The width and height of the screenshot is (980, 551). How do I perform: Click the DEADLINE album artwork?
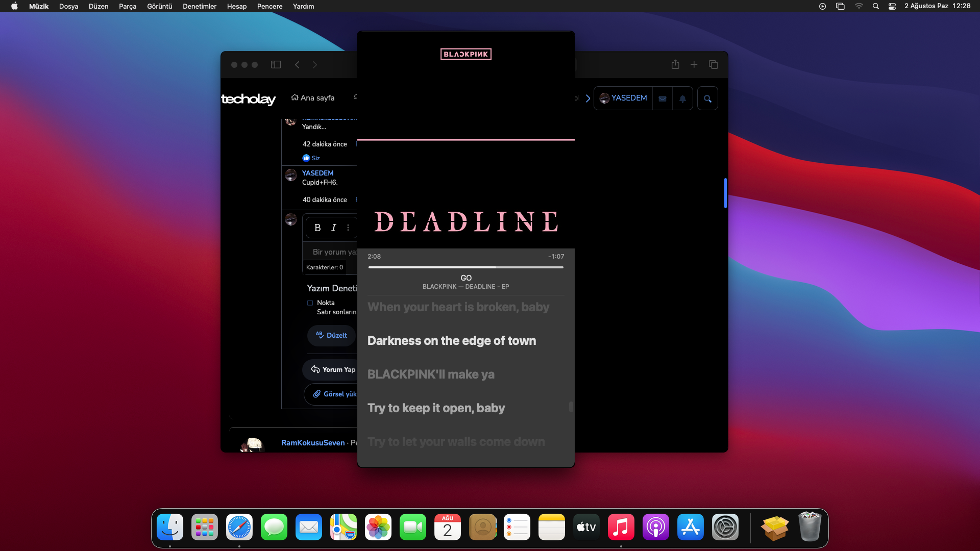click(466, 140)
